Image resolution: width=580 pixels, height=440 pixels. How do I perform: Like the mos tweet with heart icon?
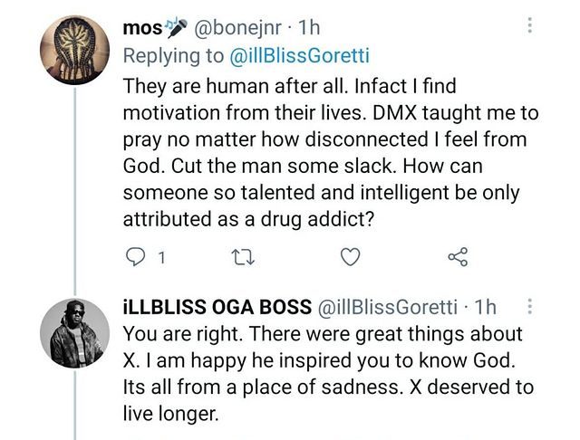(349, 258)
